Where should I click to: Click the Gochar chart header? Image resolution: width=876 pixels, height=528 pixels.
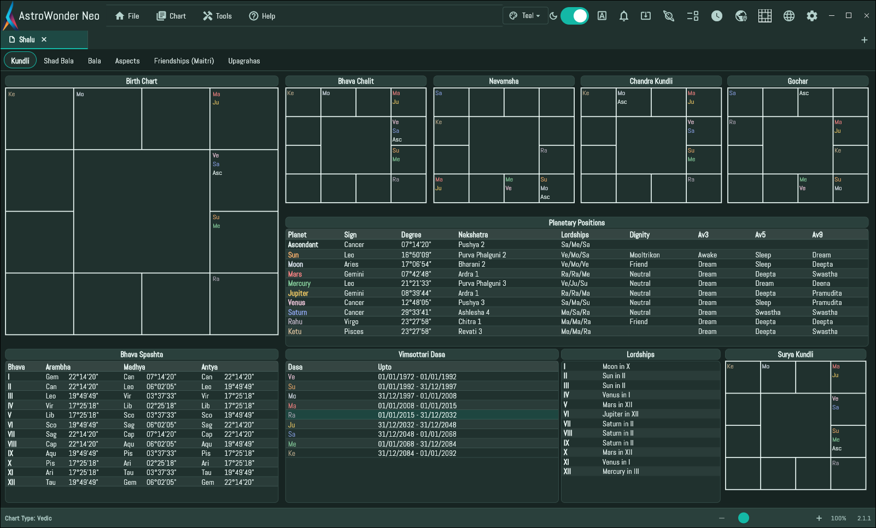[798, 81]
